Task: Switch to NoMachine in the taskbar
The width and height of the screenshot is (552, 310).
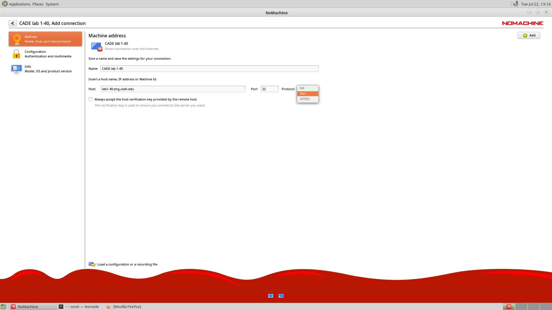Action: [33, 307]
